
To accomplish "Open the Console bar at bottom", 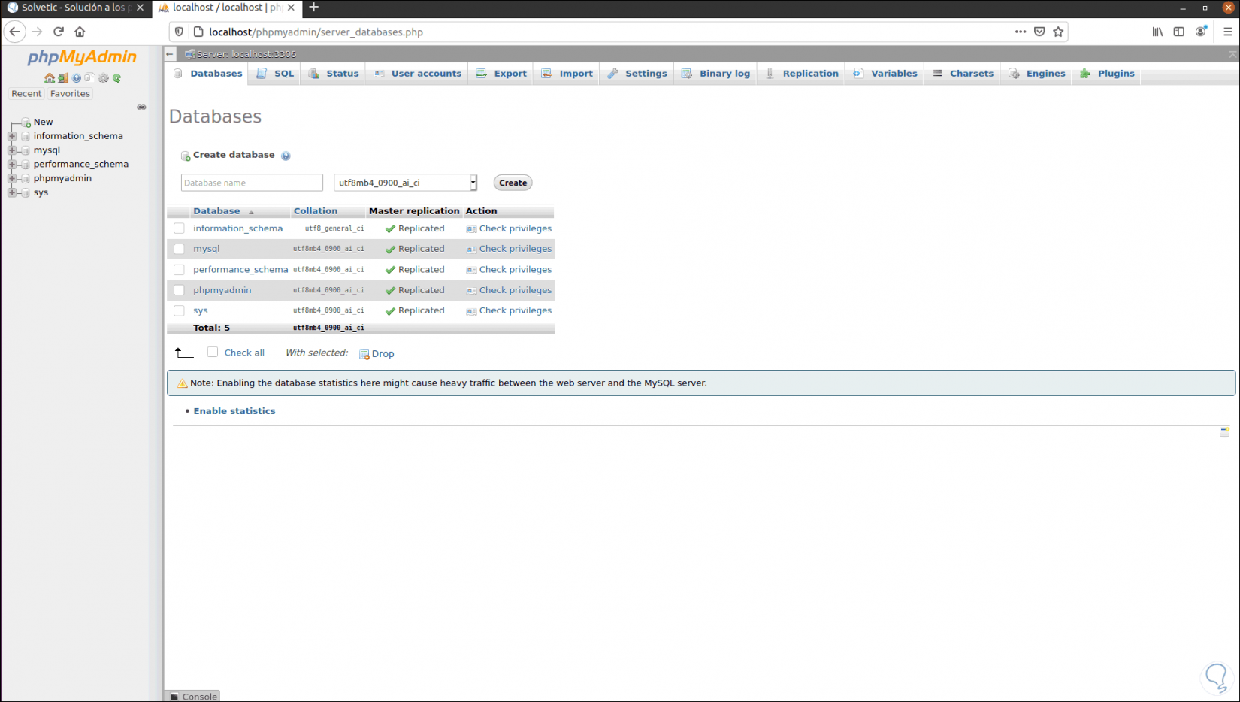I will coord(193,697).
